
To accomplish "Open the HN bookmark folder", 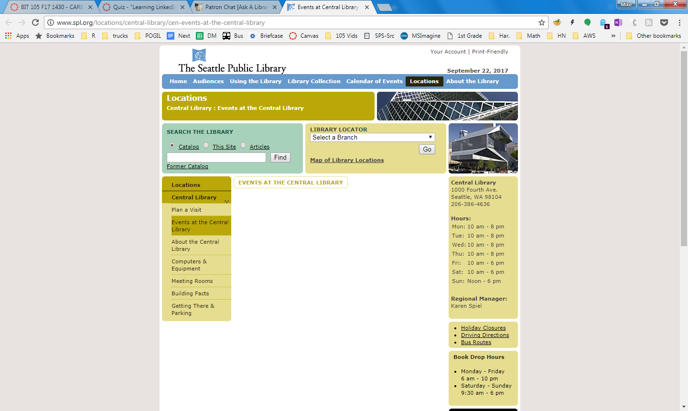I will [557, 36].
